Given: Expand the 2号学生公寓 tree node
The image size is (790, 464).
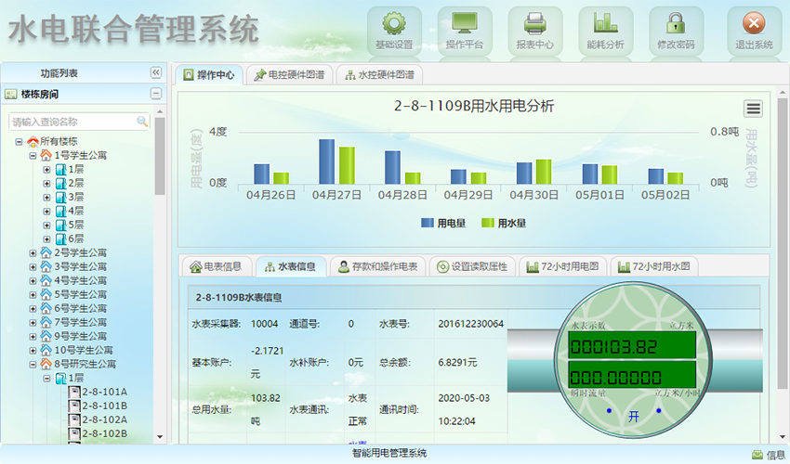Looking at the screenshot, I should coord(33,252).
